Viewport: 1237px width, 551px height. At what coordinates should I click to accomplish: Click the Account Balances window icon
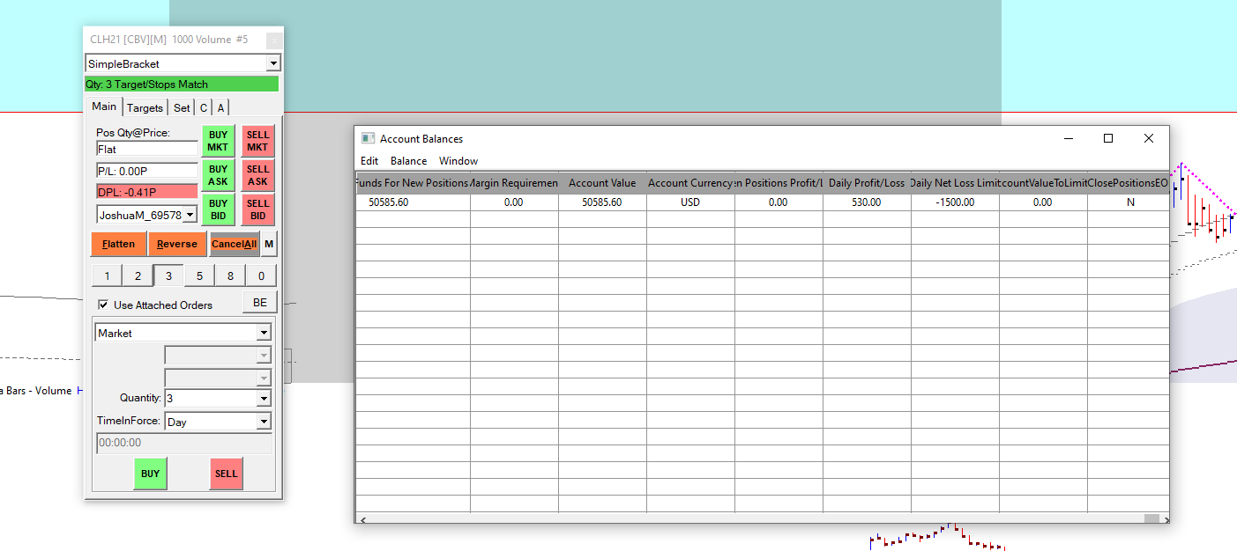[x=369, y=139]
